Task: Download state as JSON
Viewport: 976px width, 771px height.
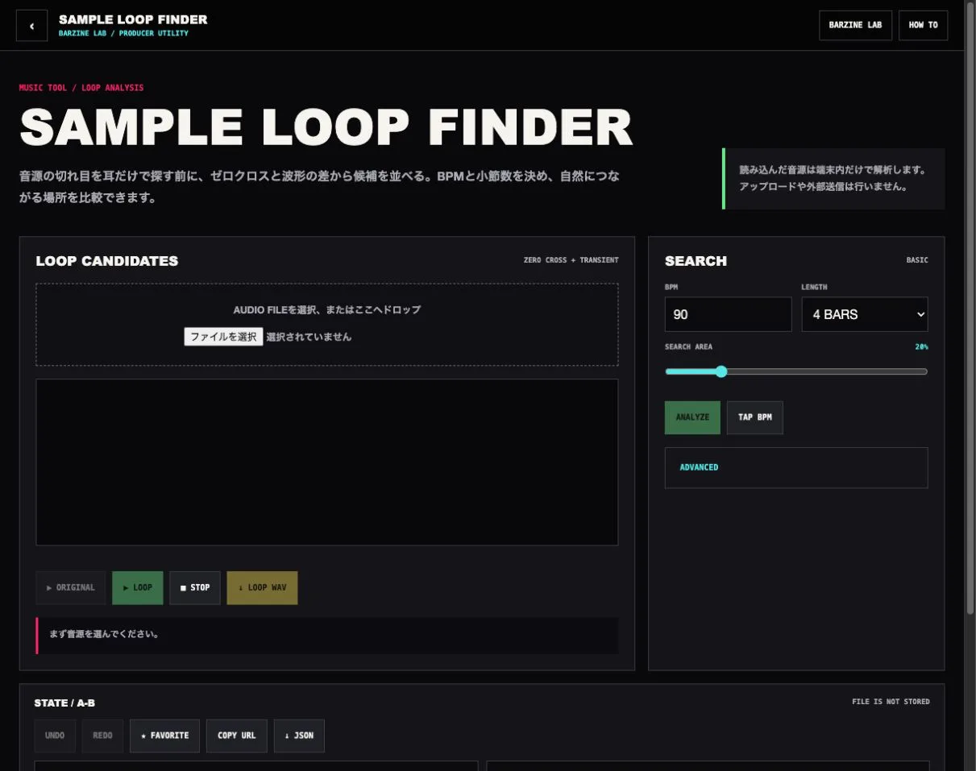Action: (299, 736)
